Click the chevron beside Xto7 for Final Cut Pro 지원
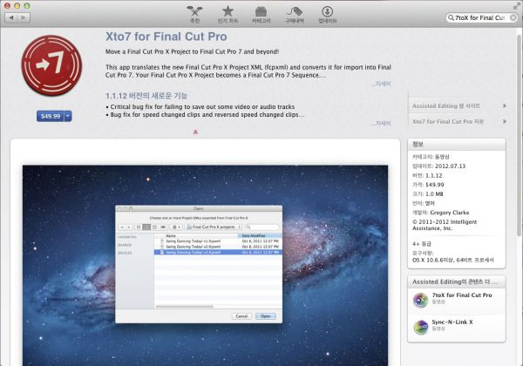The height and width of the screenshot is (366, 523). 505,121
